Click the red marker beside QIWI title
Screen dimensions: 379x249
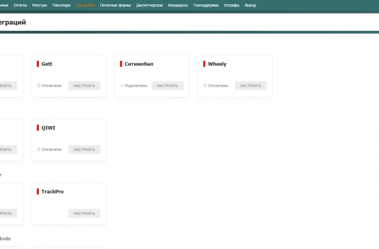(x=38, y=128)
